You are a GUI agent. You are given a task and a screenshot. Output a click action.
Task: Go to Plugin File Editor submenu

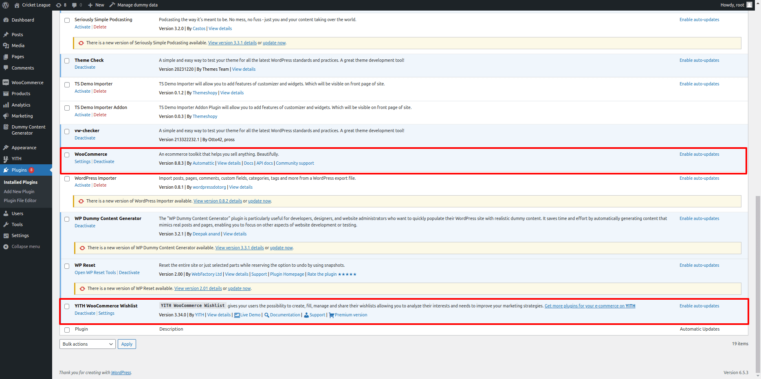coord(20,200)
